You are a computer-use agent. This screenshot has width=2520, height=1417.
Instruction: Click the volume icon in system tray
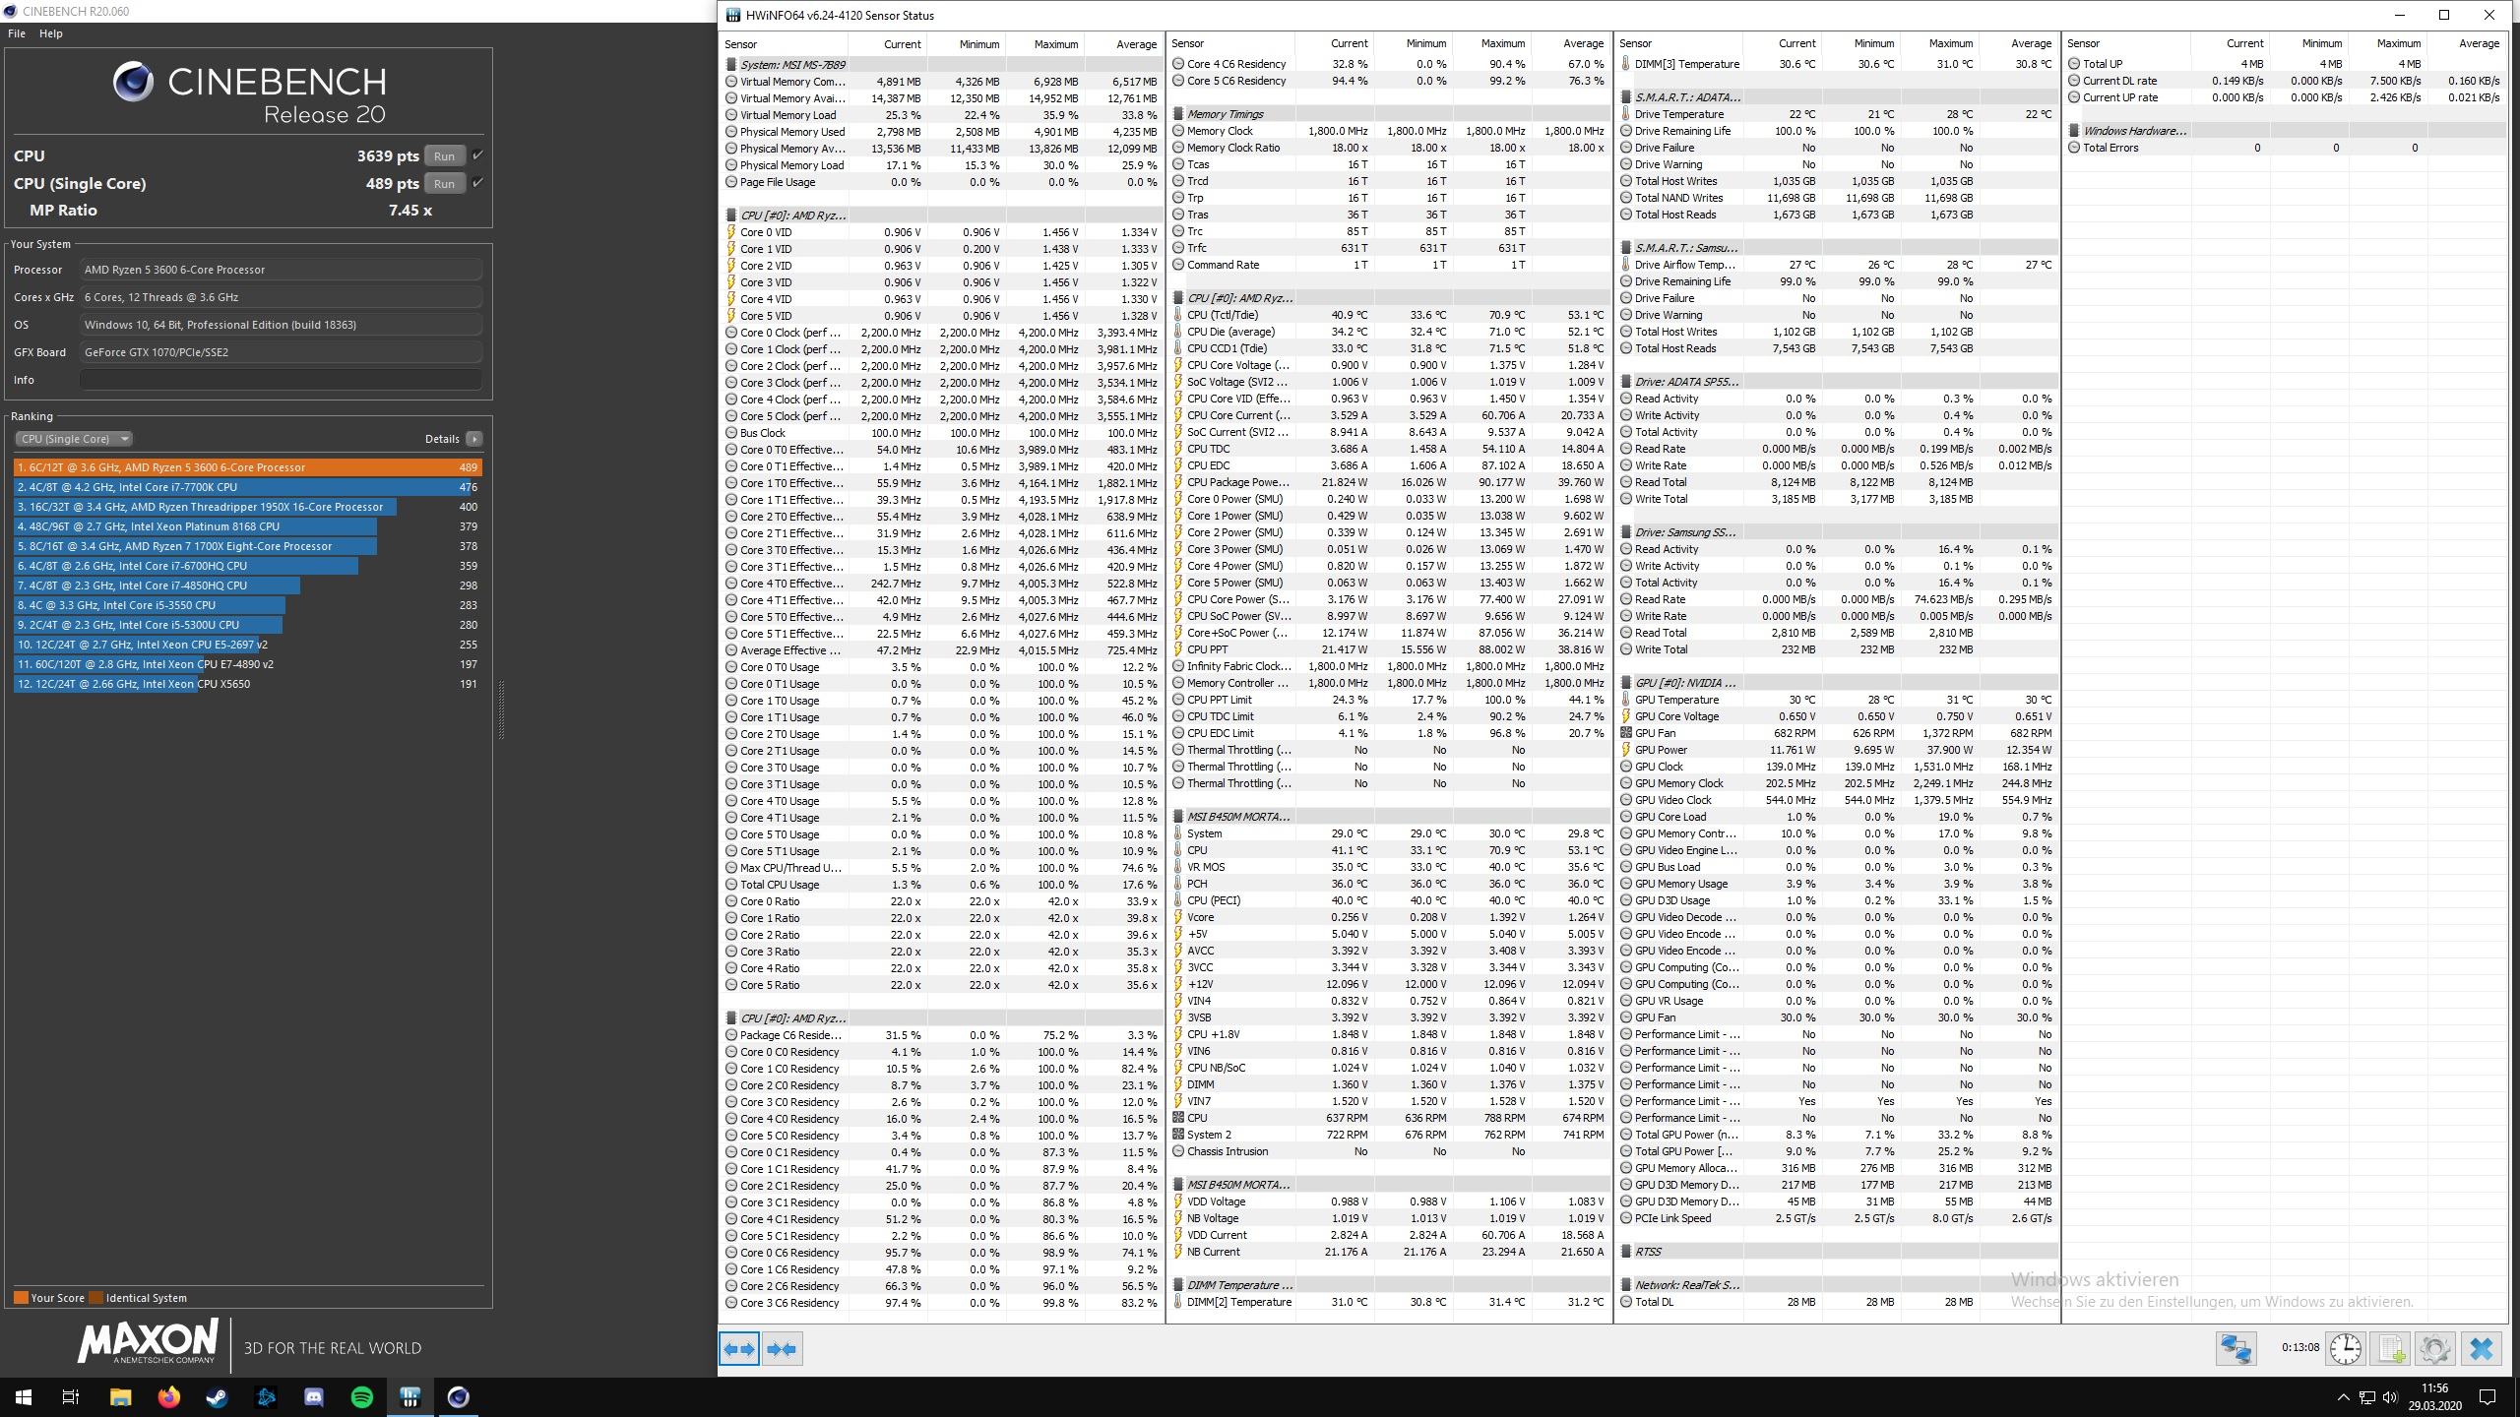click(2389, 1396)
